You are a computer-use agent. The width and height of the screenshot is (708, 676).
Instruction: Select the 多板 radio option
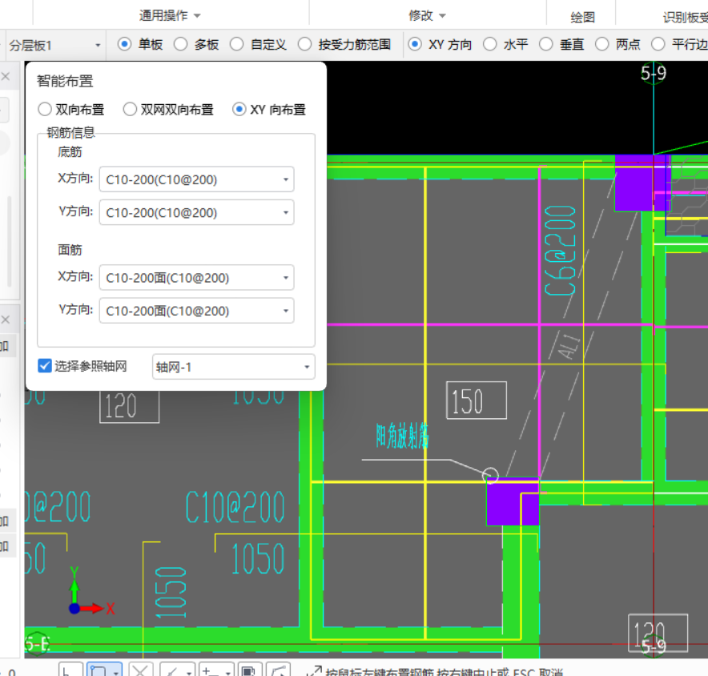(x=181, y=44)
